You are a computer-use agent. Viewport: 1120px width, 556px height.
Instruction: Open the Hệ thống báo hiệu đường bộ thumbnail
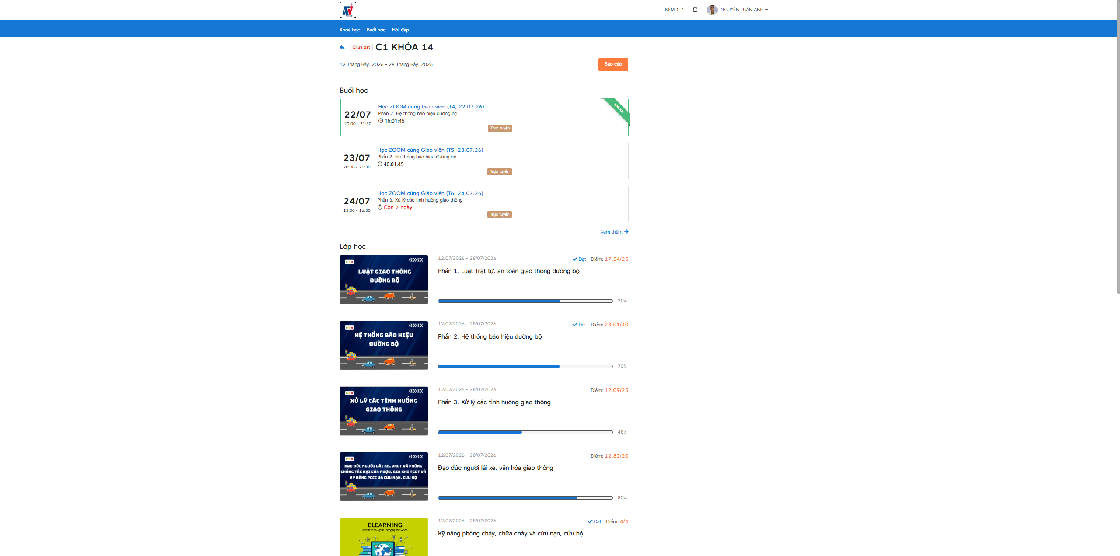click(x=384, y=345)
